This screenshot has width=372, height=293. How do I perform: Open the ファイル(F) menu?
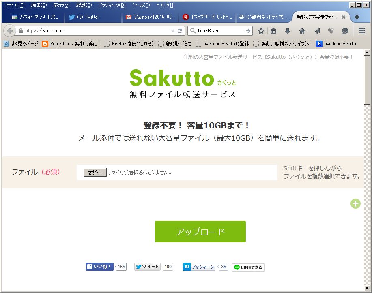(15, 5)
